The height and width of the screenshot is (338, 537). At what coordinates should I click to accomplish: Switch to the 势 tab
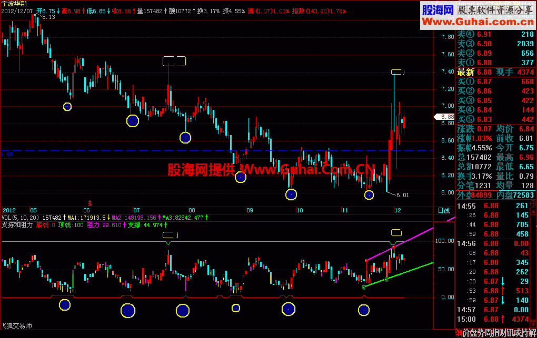click(481, 333)
